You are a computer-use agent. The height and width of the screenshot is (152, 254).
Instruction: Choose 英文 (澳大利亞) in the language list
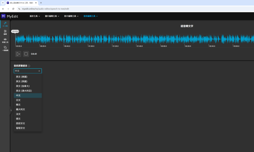click(x=24, y=91)
